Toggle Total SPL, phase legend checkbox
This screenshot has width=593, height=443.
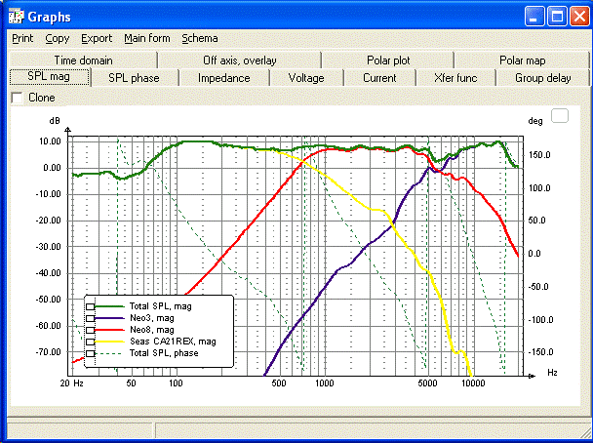pyautogui.click(x=90, y=353)
